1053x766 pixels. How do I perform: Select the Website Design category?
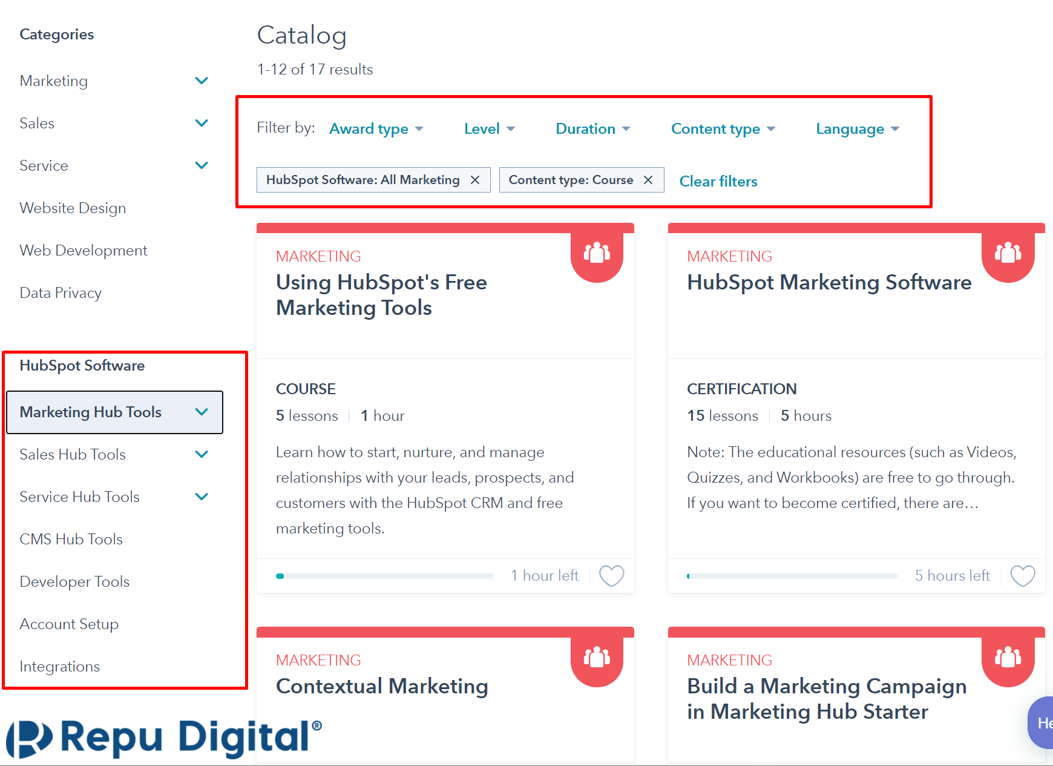click(x=73, y=208)
